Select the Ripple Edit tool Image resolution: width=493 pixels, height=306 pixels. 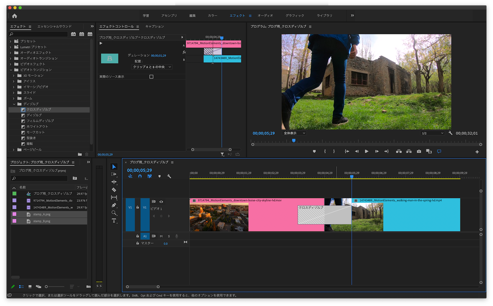[114, 182]
